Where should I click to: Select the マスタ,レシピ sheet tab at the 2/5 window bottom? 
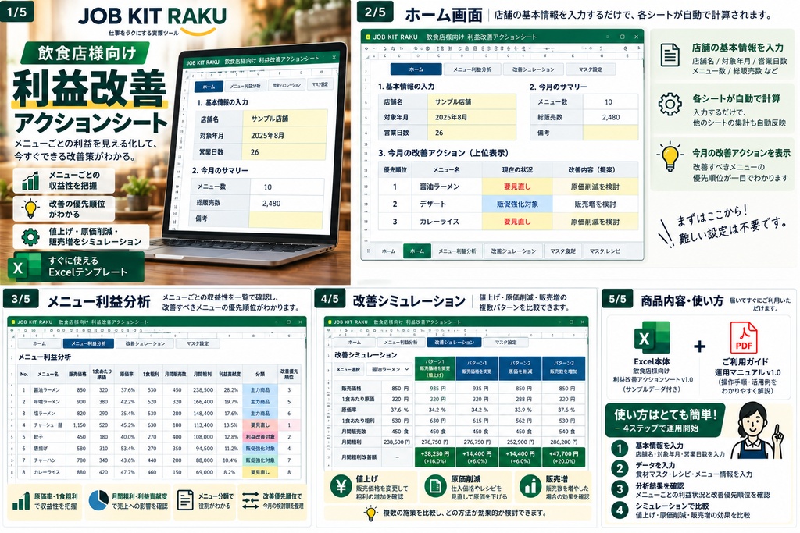pos(605,251)
